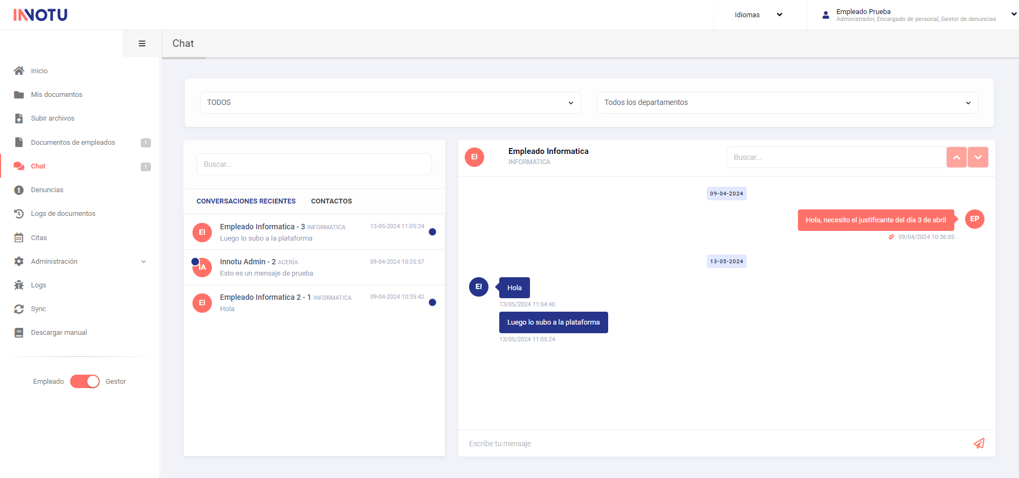This screenshot has height=478, width=1019.
Task: Open Logs link in sidebar
Action: (38, 285)
